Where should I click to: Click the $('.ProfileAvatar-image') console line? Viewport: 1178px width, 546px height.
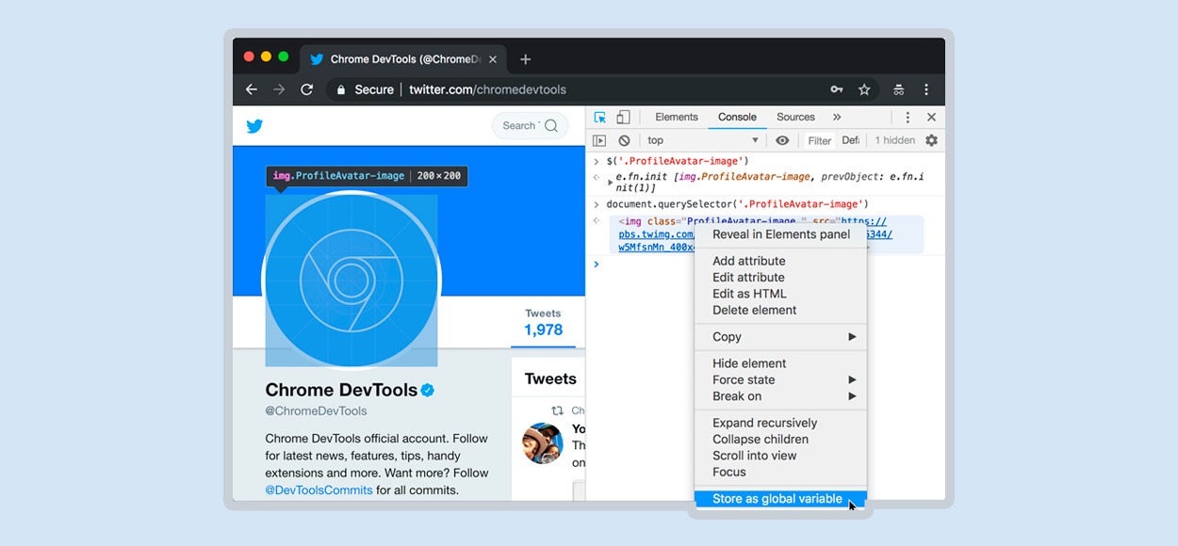point(678,161)
